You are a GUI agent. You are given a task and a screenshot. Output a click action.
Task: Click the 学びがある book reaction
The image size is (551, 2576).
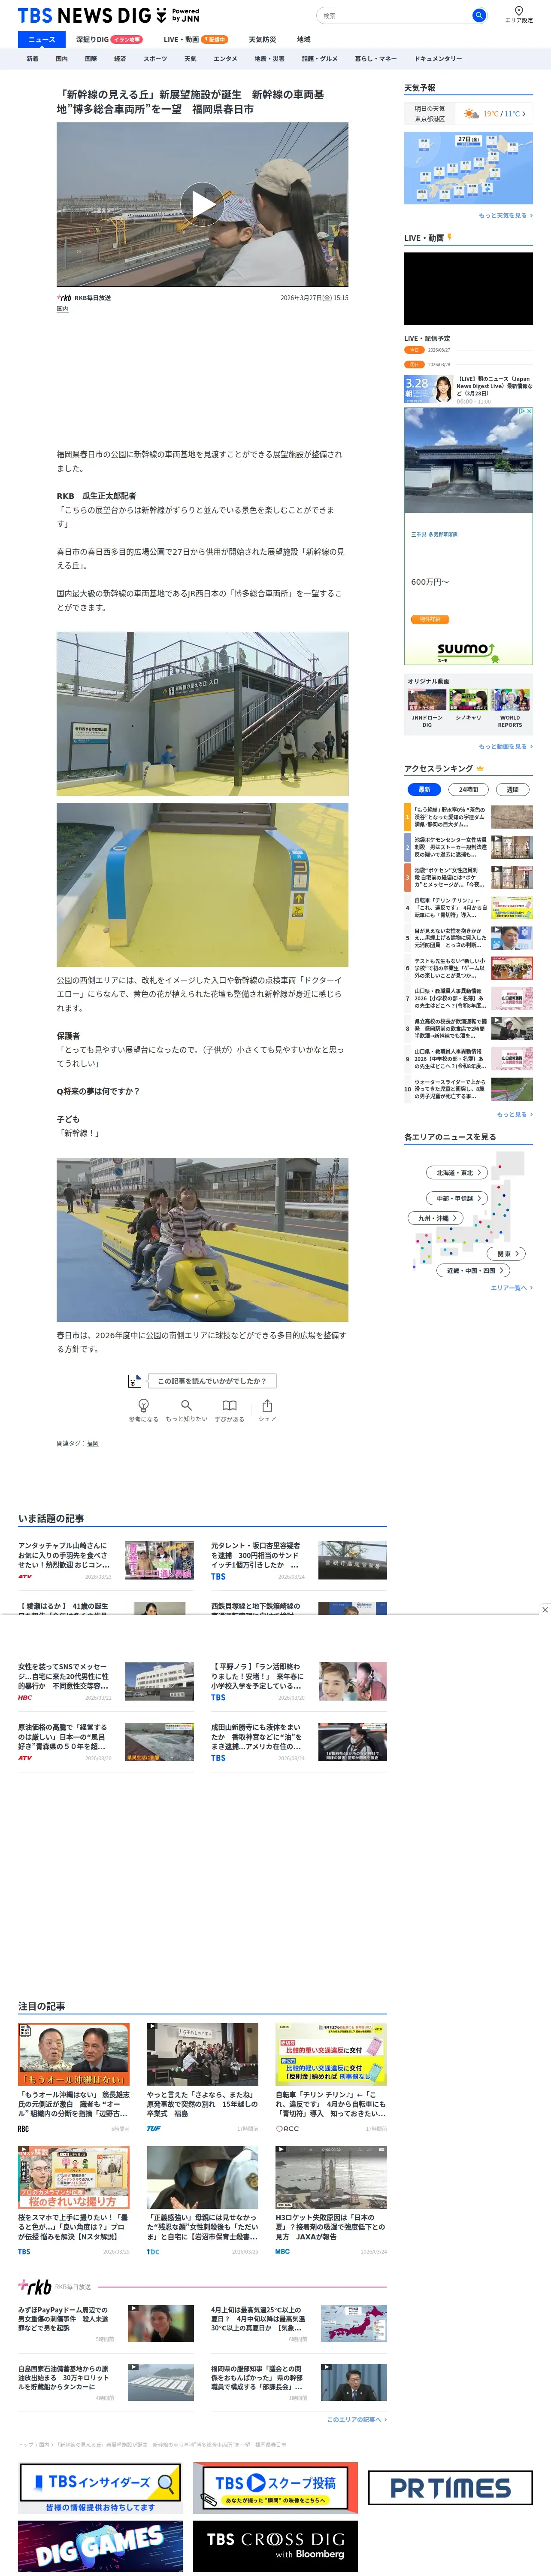tap(229, 1410)
